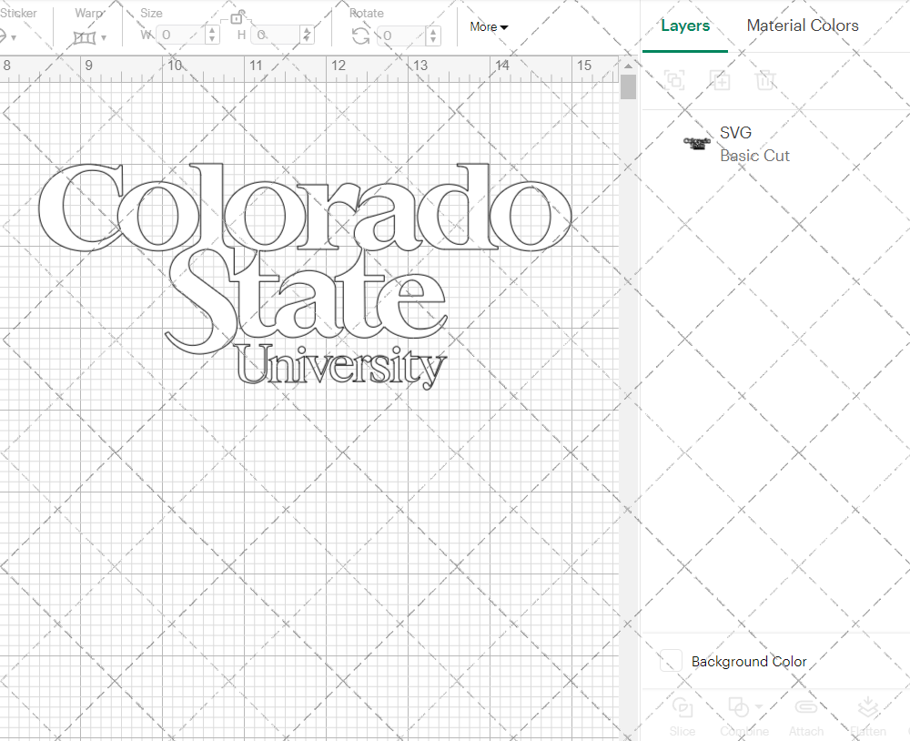Click the Duplicate layer icon
910x741 pixels.
tap(720, 79)
